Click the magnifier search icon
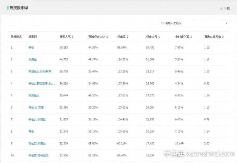This screenshot has height=163, width=237. (163, 23)
